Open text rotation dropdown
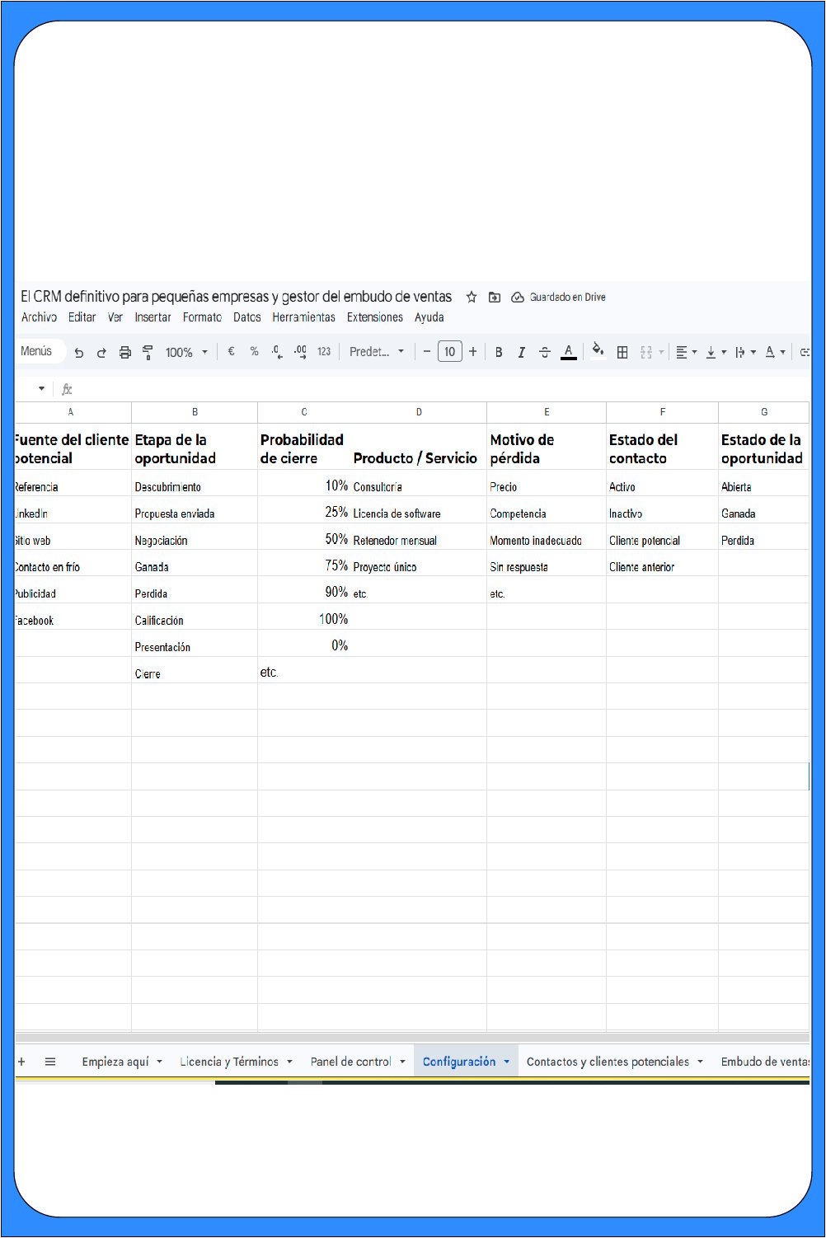 click(775, 352)
